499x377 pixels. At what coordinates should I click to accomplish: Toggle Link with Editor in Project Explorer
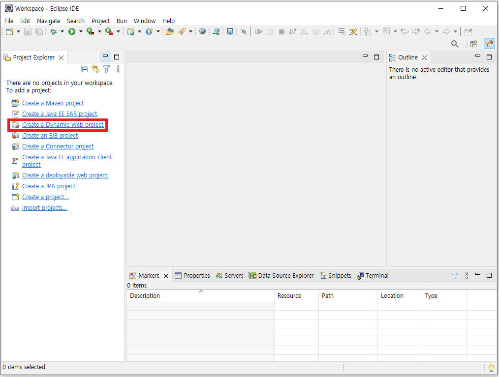click(x=95, y=69)
